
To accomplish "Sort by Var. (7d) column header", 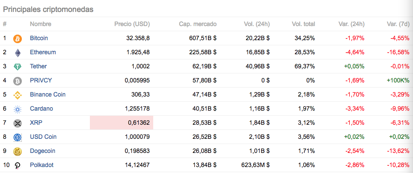I will tap(398, 24).
